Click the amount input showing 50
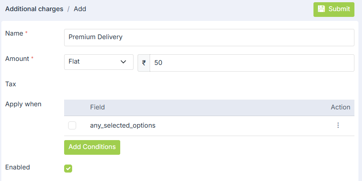The height and width of the screenshot is (181, 362). [x=252, y=63]
